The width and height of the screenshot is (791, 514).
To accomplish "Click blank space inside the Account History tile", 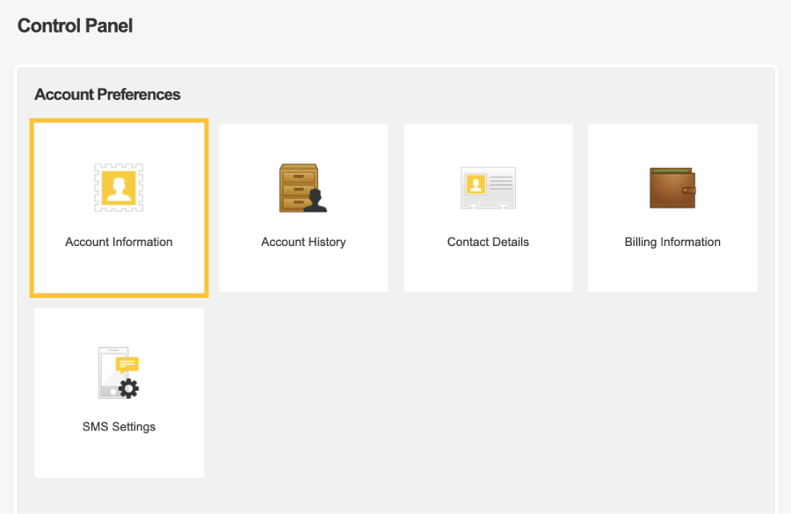I will (303, 270).
